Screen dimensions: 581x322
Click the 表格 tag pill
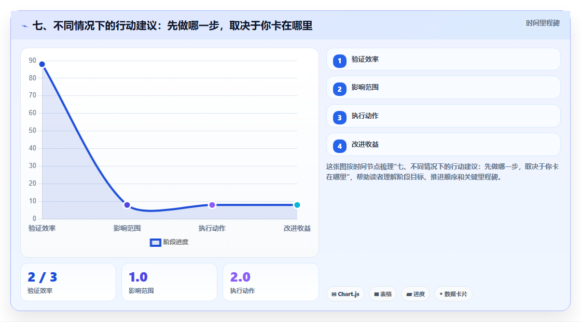click(x=383, y=294)
